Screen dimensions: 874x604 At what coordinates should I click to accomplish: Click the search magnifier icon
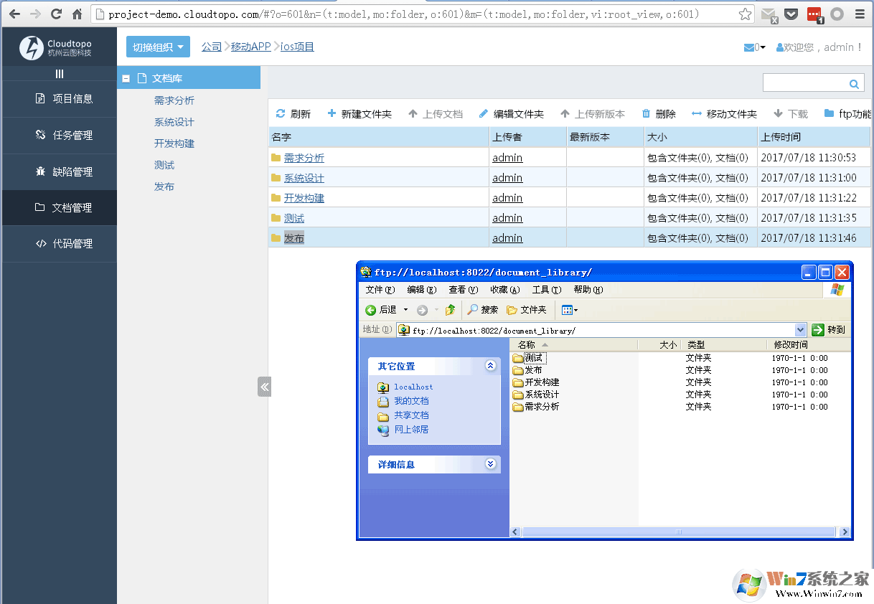pyautogui.click(x=854, y=82)
